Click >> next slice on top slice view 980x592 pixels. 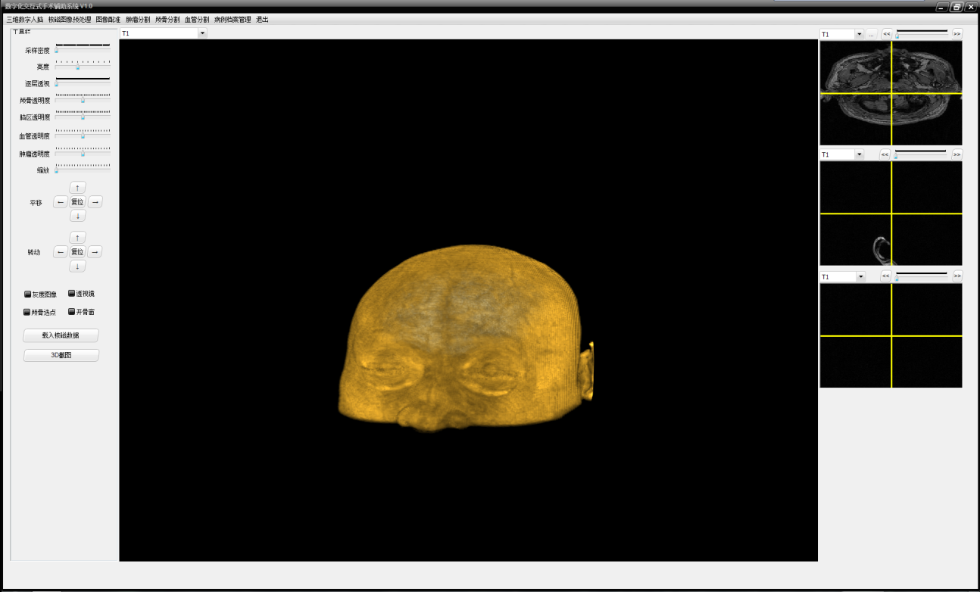(x=957, y=34)
